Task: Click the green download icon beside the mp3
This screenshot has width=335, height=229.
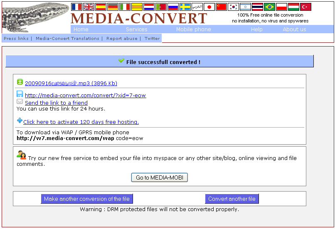Action: [x=20, y=82]
